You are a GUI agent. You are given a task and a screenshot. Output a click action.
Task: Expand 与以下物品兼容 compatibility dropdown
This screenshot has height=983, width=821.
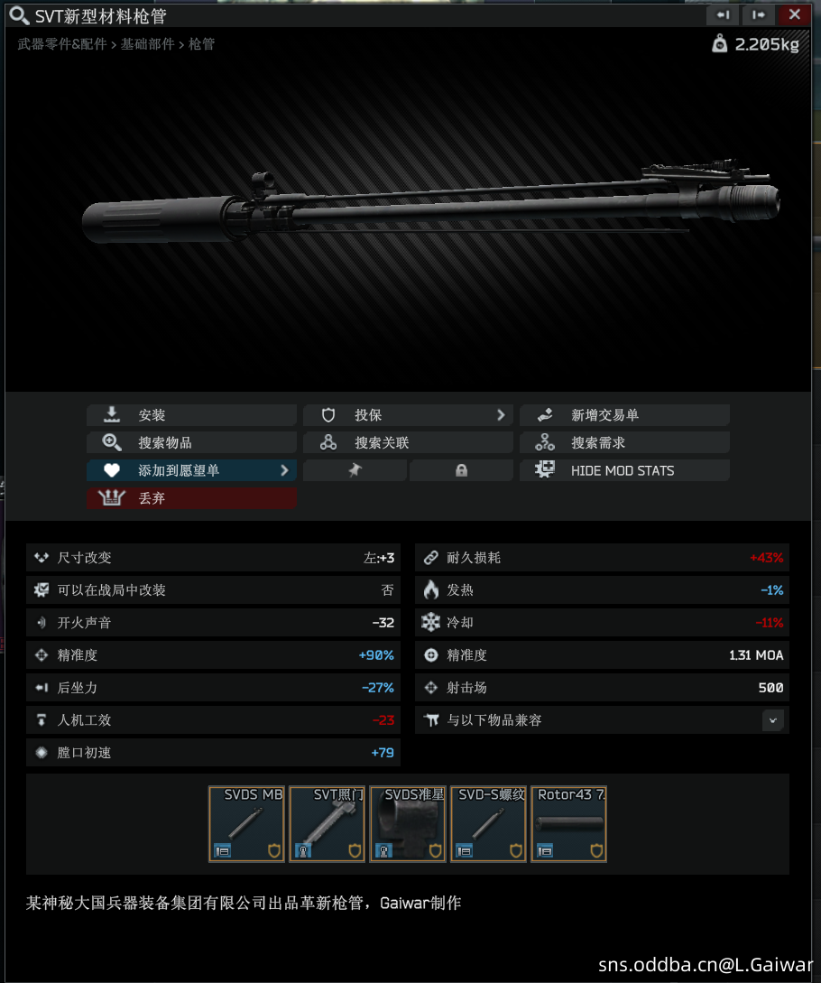point(773,720)
